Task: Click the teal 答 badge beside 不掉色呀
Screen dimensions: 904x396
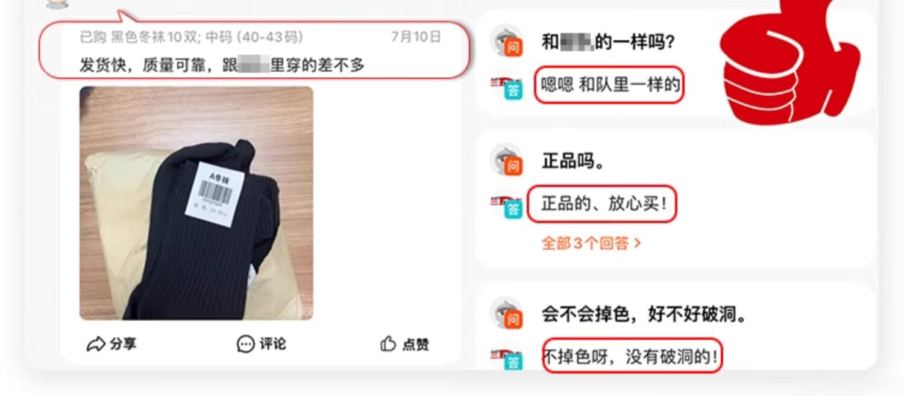Action: tap(513, 362)
